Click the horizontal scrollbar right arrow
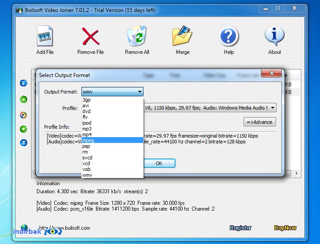Viewport: 320px width, 244px height. click(296, 173)
